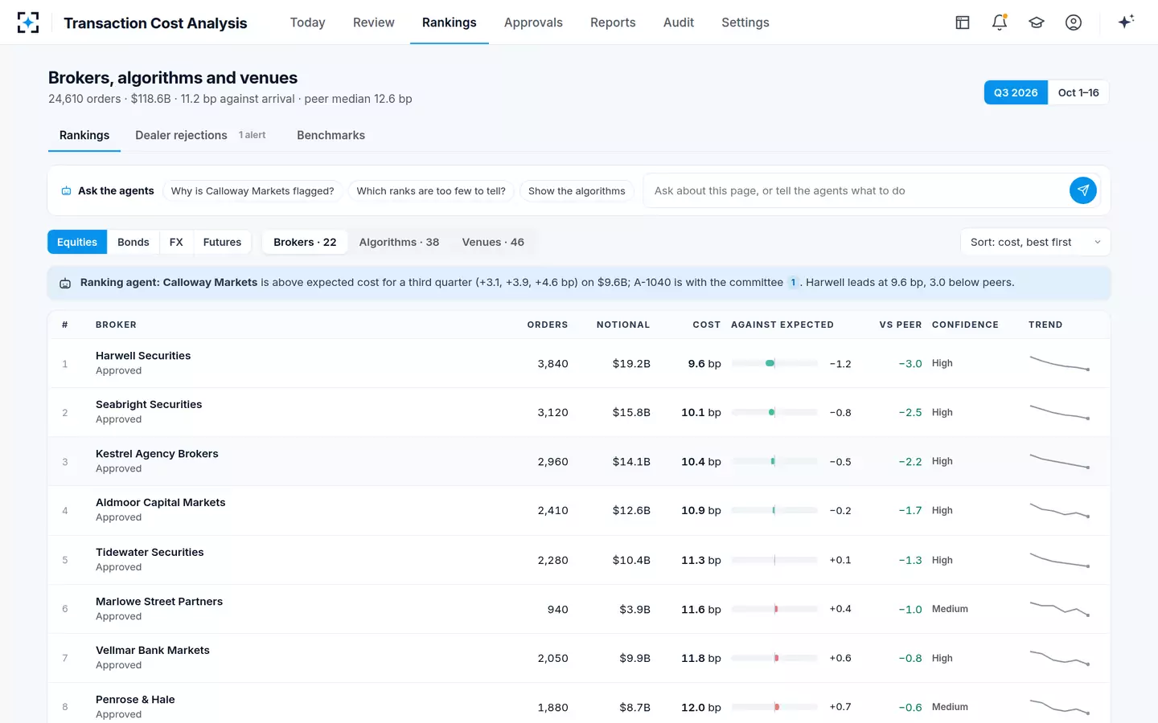Click the NOTIONAL column header
This screenshot has width=1158, height=723.
click(623, 325)
